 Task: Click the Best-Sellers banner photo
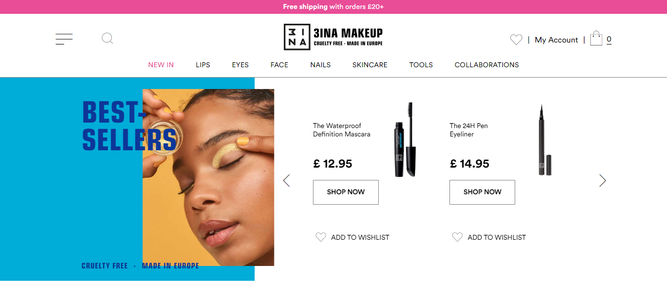(208, 177)
